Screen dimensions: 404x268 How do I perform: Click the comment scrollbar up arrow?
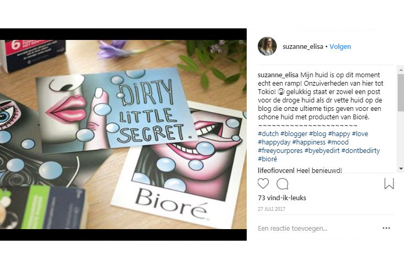pyautogui.click(x=401, y=70)
